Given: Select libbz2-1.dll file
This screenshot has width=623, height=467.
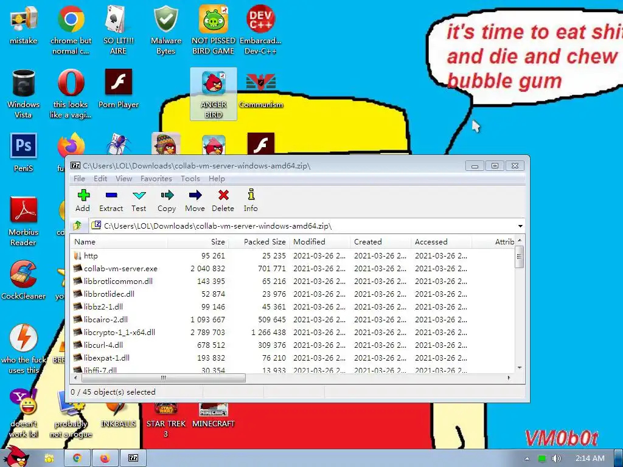Looking at the screenshot, I should (293, 306).
